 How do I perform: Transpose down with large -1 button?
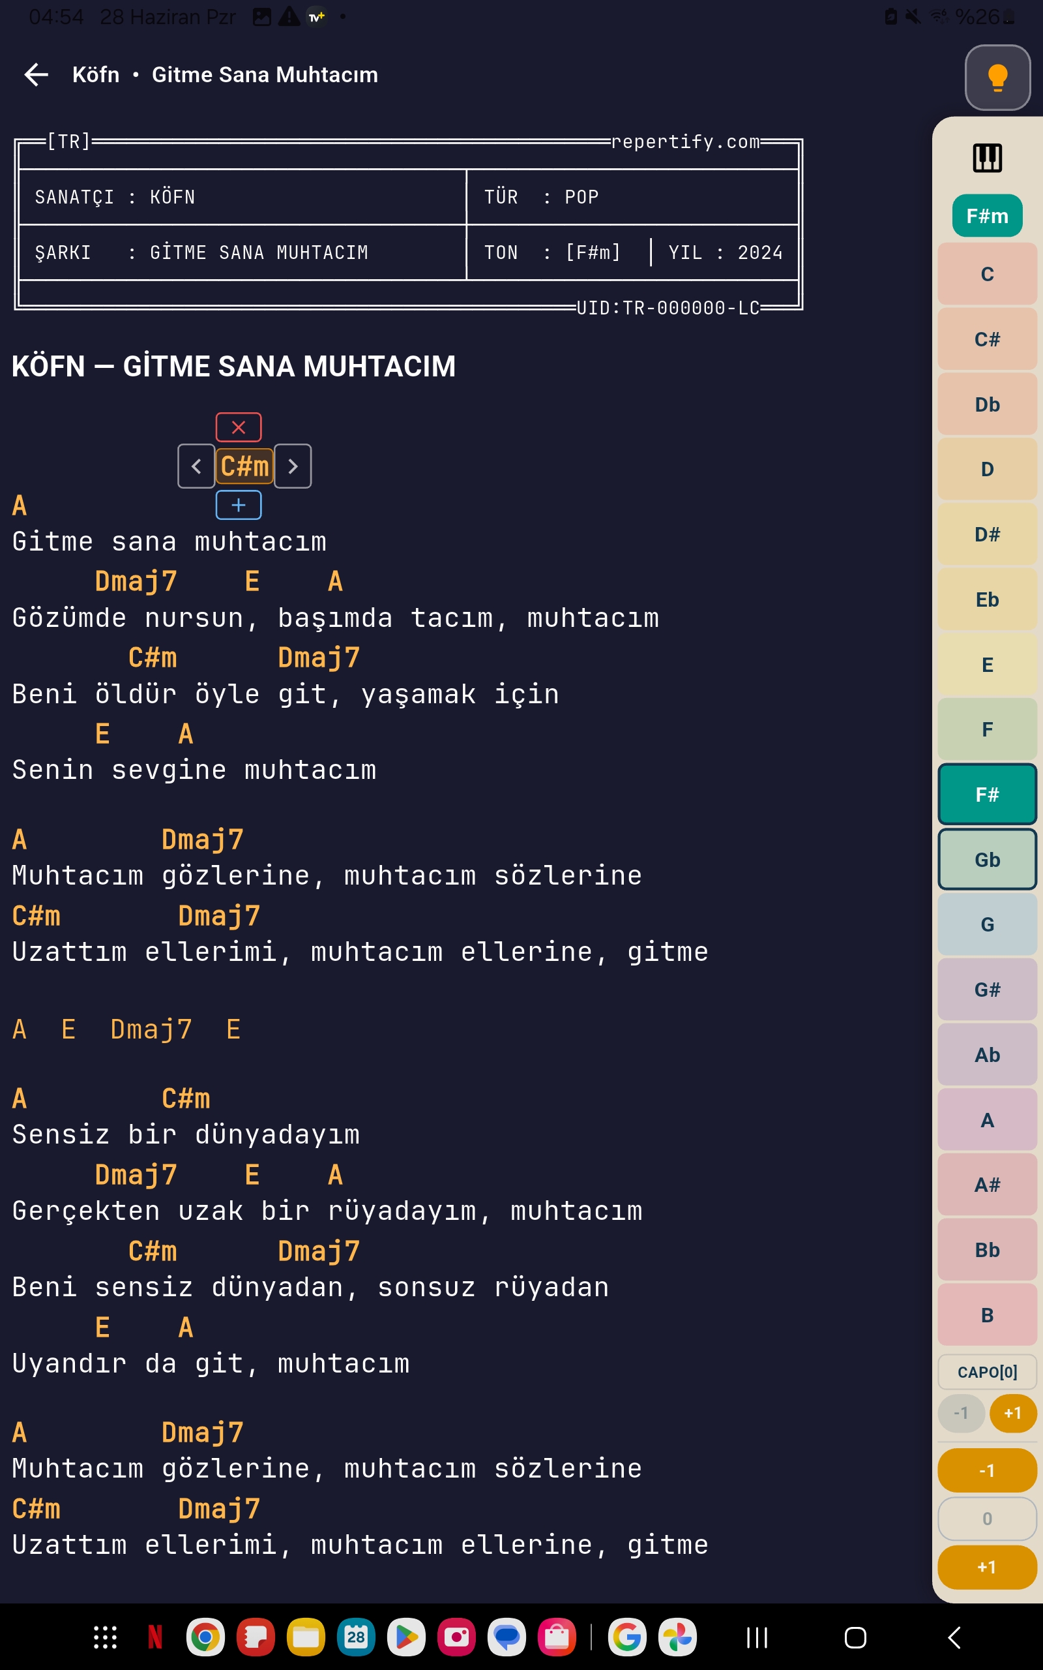[x=987, y=1470]
